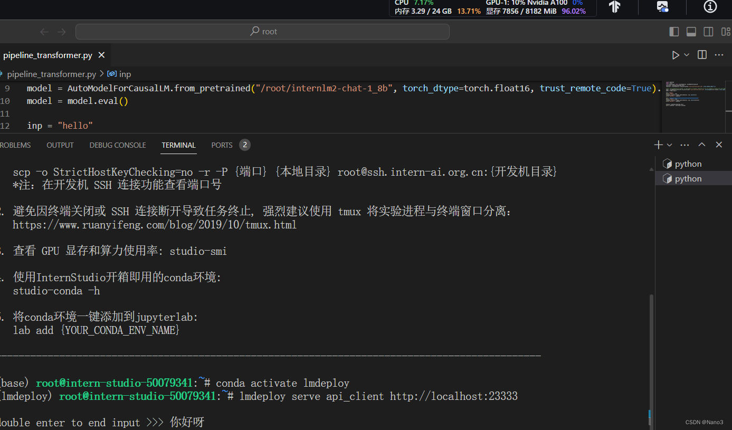Expand the run options dropdown arrow
This screenshot has height=430, width=732.
coord(687,55)
